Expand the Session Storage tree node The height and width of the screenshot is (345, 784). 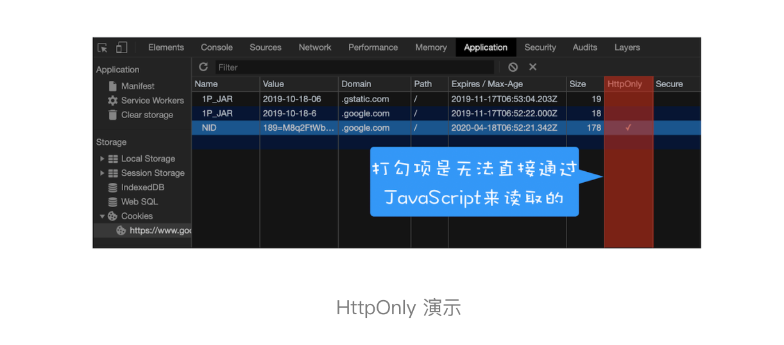(x=102, y=173)
